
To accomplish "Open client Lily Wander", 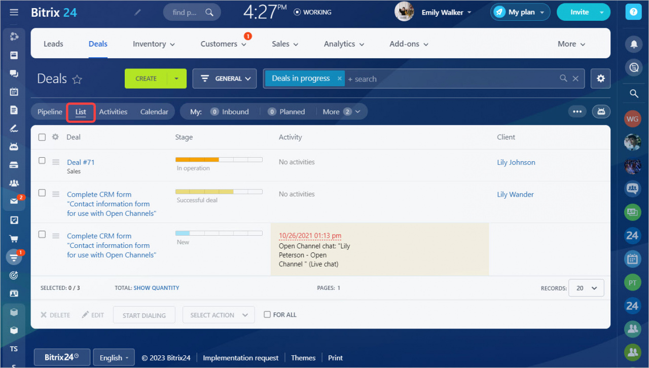I will (515, 194).
